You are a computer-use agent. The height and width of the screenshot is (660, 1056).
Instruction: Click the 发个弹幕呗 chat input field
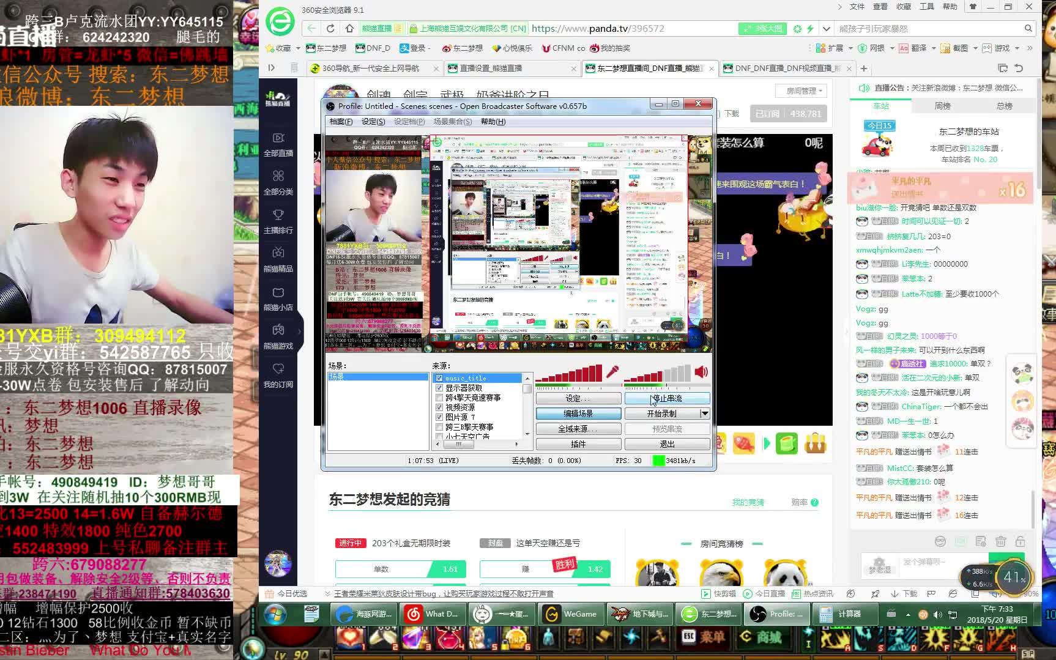[x=943, y=565]
